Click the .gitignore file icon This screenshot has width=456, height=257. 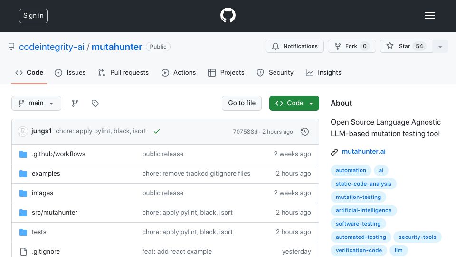23,251
